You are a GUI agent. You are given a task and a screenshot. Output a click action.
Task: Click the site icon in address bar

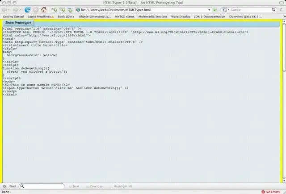78,10
